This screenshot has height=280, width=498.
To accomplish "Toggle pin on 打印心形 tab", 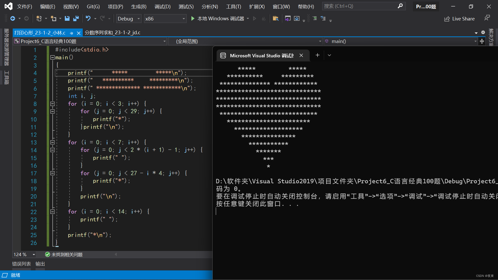I will click(x=72, y=33).
